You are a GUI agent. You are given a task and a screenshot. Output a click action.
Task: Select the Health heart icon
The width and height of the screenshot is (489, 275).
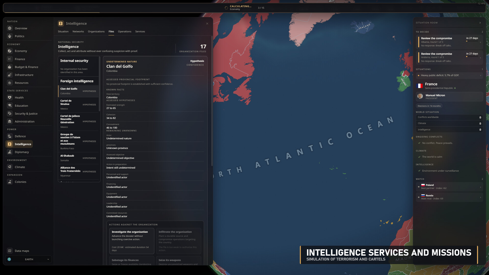point(10,98)
